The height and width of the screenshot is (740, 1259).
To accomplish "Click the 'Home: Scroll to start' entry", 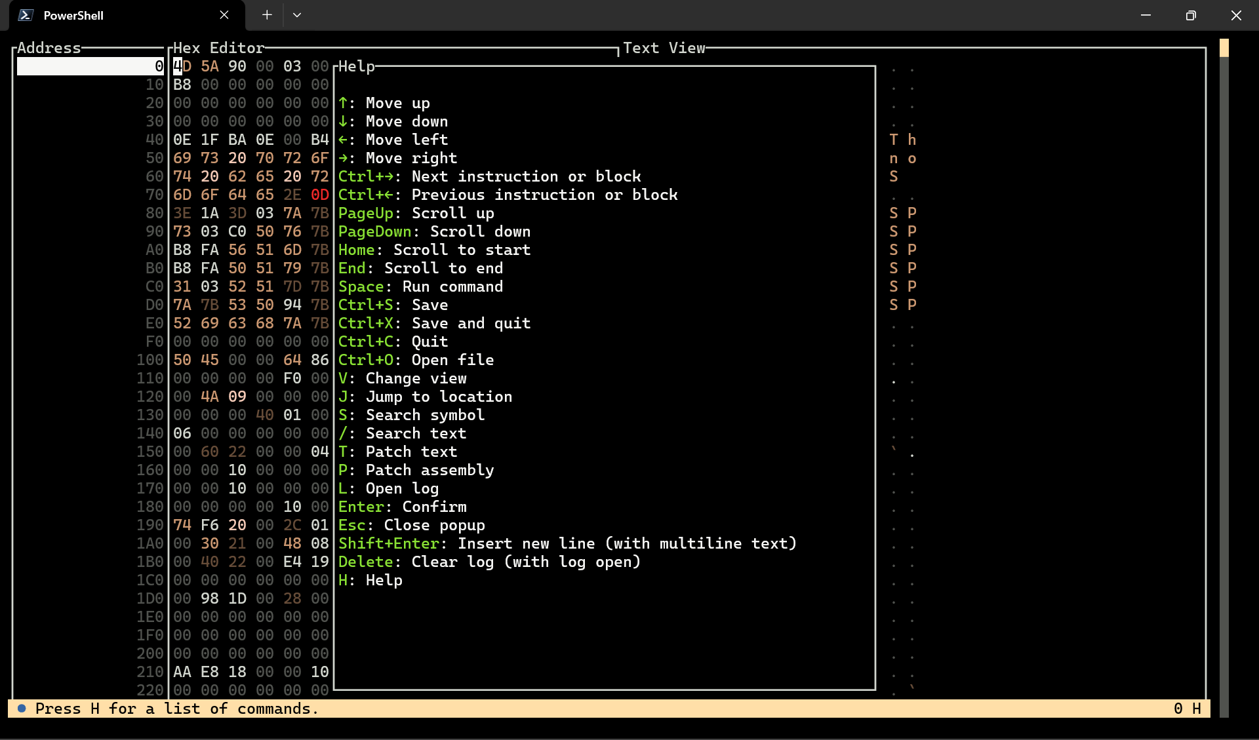I will (x=434, y=250).
